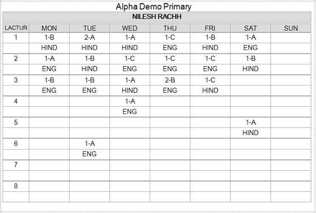The height and width of the screenshot is (213, 316).
Task: Click the MON column header
Action: point(49,28)
